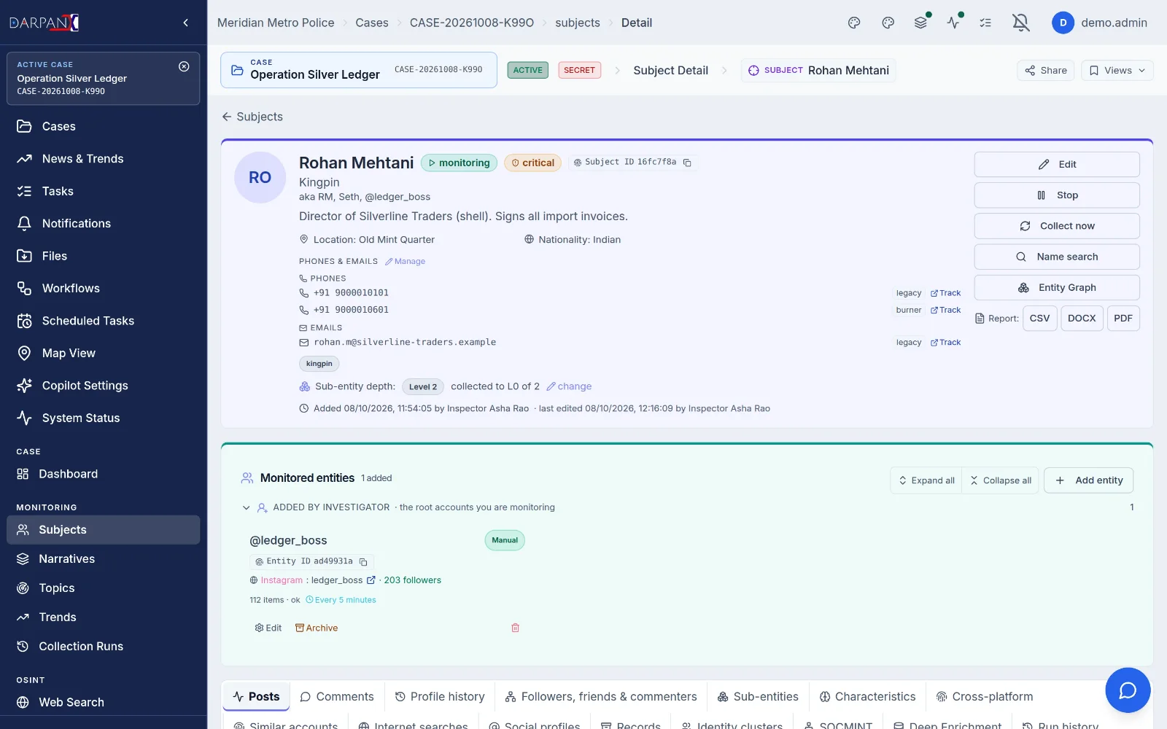The width and height of the screenshot is (1167, 729).
Task: Delete the @ledger_boss entity with trash icon
Action: (x=515, y=628)
